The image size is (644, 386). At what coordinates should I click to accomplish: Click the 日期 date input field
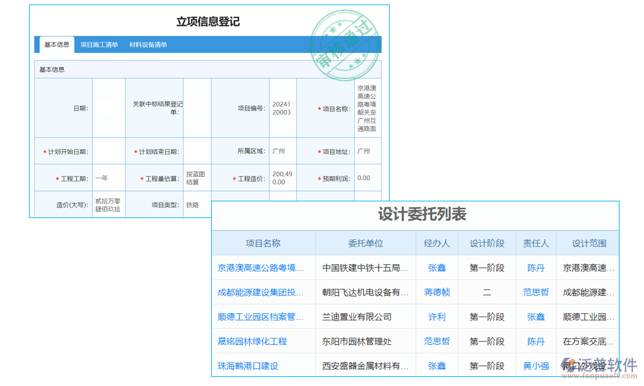tap(108, 107)
